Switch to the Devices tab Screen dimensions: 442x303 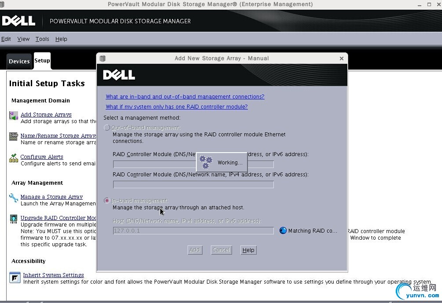[x=19, y=61]
